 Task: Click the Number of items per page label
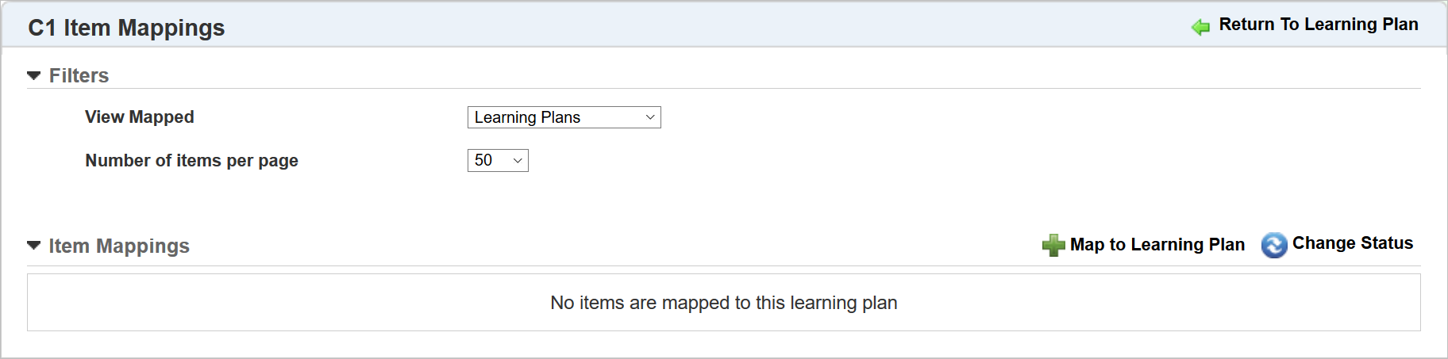tap(191, 160)
